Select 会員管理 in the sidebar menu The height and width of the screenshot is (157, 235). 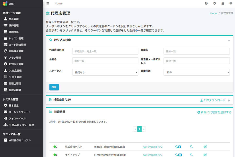coord(14,19)
